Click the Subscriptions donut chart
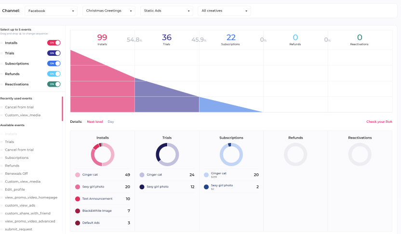 pyautogui.click(x=231, y=155)
